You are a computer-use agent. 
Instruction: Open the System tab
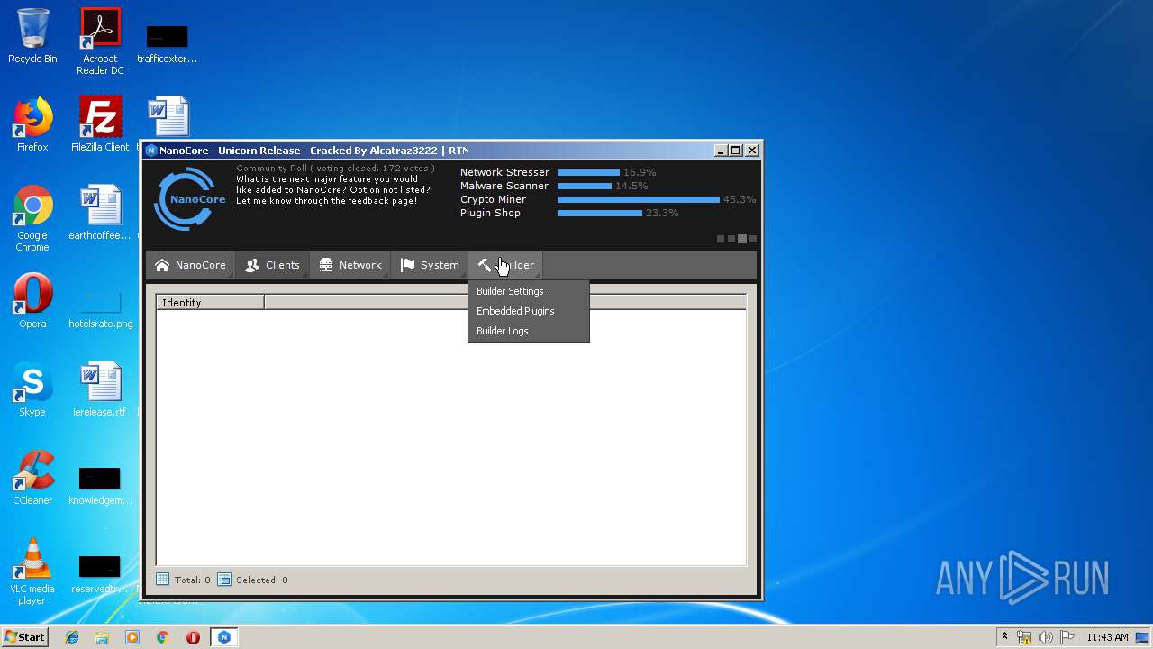[430, 265]
